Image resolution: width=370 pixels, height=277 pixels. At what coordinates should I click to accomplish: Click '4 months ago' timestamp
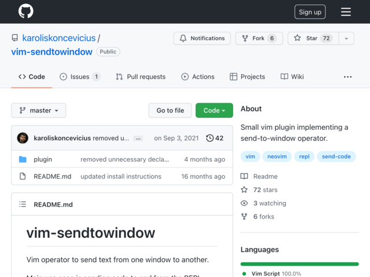click(205, 159)
